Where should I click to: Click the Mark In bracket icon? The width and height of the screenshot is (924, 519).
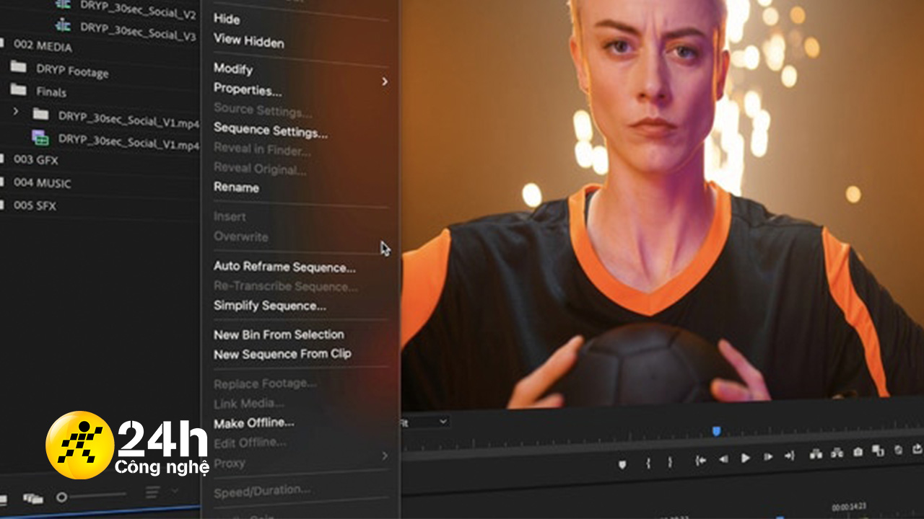tap(648, 463)
